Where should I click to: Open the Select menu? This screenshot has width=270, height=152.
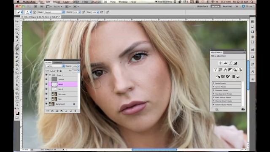click(76, 2)
